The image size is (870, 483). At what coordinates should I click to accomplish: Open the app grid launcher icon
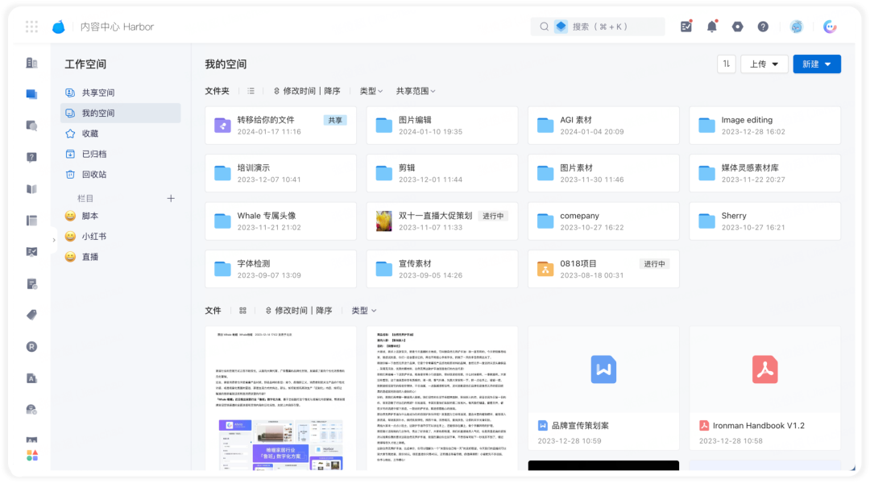[x=31, y=27]
